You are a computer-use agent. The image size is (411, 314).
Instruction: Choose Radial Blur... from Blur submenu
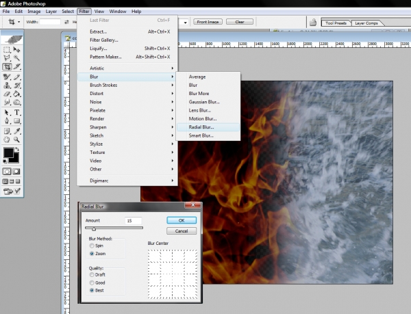coord(208,127)
